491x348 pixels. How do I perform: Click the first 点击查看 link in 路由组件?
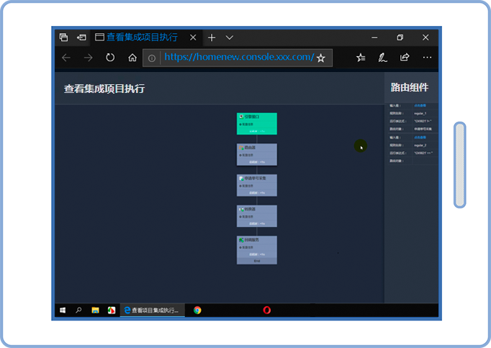click(x=420, y=106)
